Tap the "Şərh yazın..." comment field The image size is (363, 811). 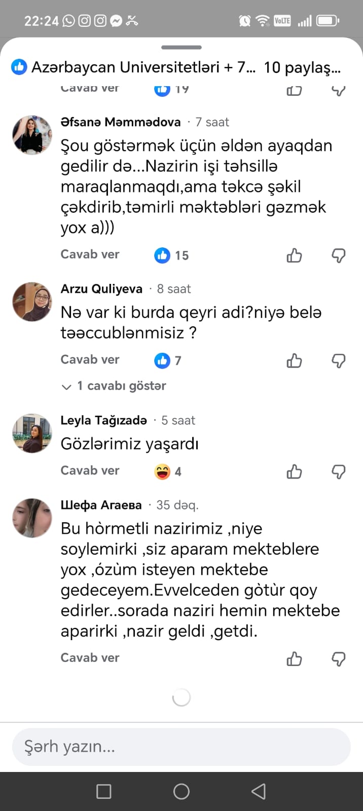[x=181, y=747]
